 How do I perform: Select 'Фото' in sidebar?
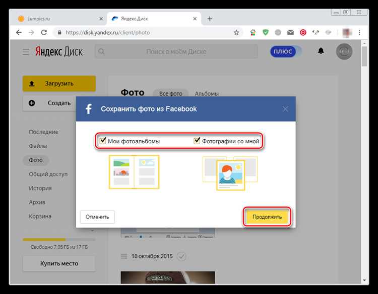[x=36, y=160]
